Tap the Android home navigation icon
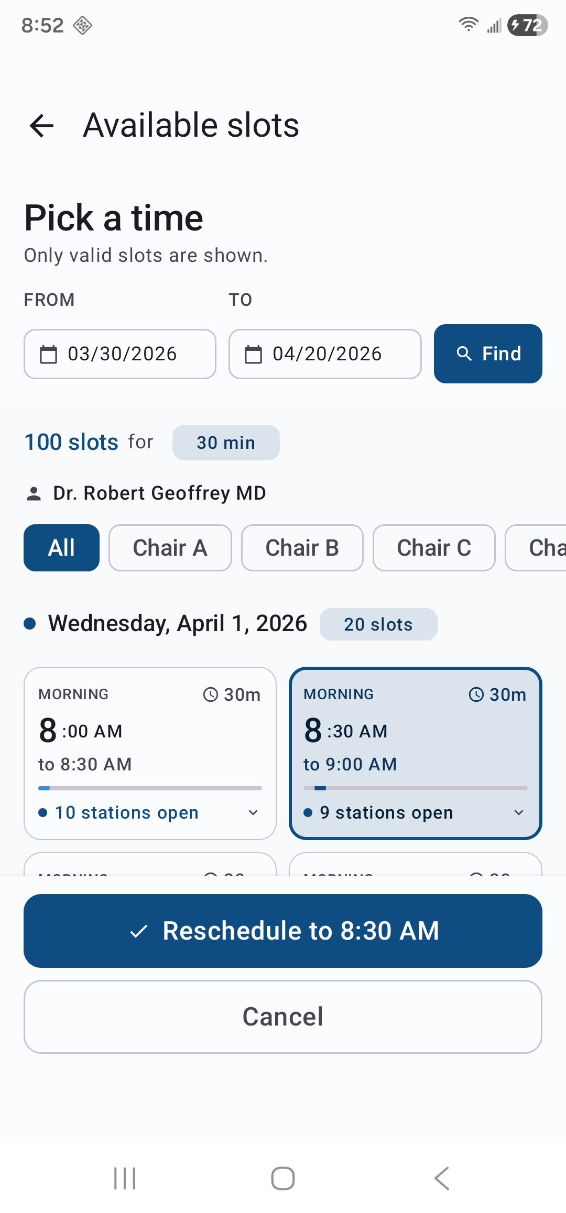 coord(283,1178)
